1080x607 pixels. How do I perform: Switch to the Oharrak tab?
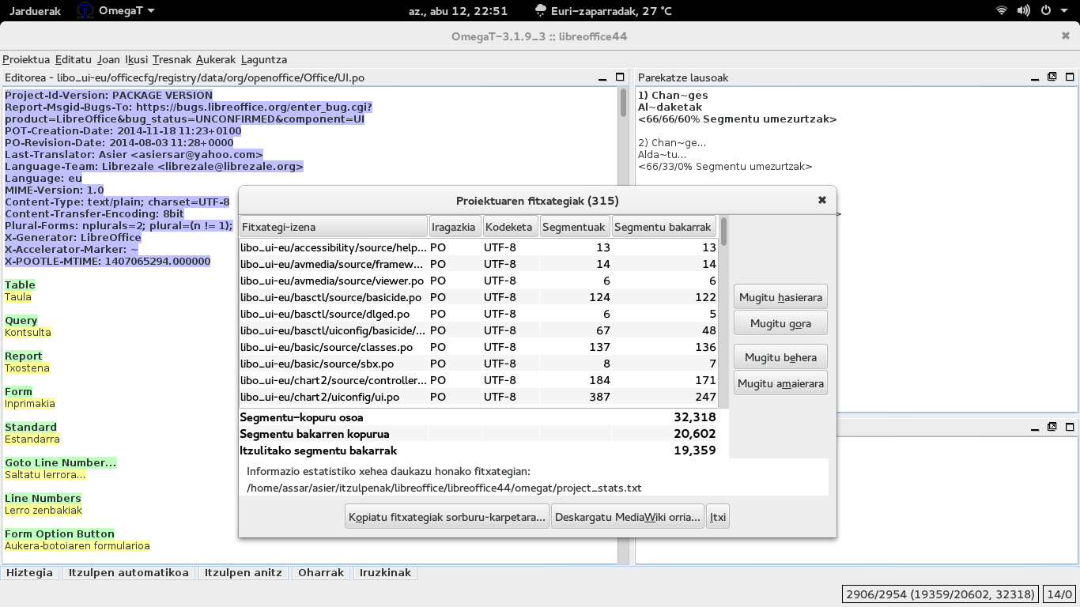[322, 572]
